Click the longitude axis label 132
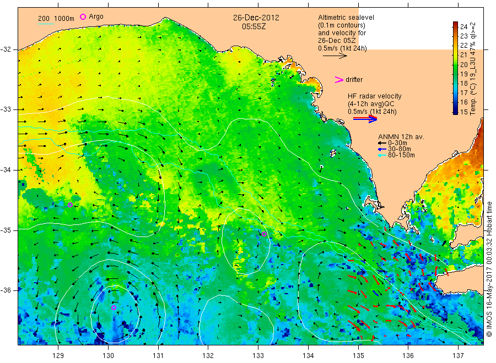This screenshot has height=363, width=496. 208,356
